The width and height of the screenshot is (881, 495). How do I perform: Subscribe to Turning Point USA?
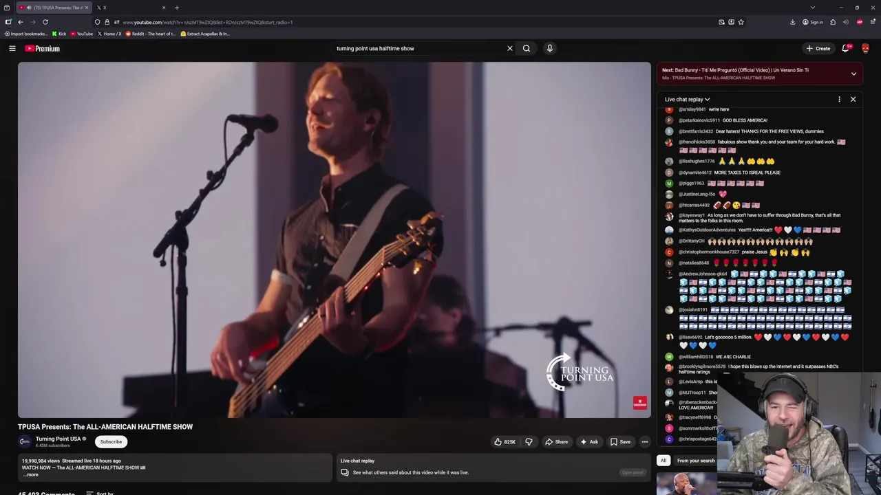pyautogui.click(x=111, y=442)
